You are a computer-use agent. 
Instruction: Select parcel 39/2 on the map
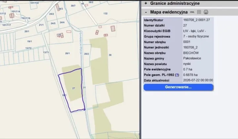[x=91, y=2]
